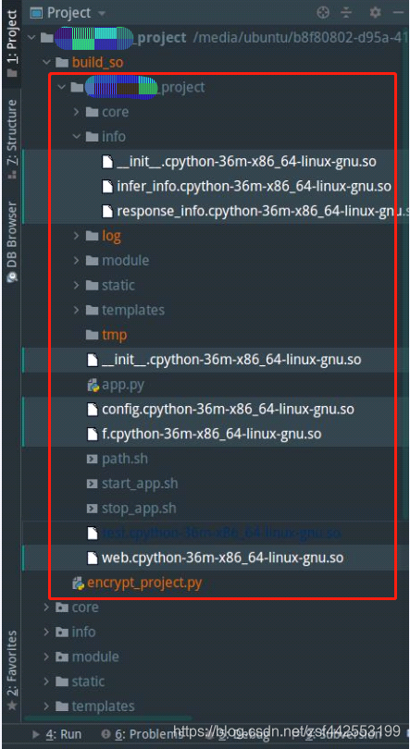The width and height of the screenshot is (410, 749).
Task: Expand the static folder inside build_so
Action: 77,285
